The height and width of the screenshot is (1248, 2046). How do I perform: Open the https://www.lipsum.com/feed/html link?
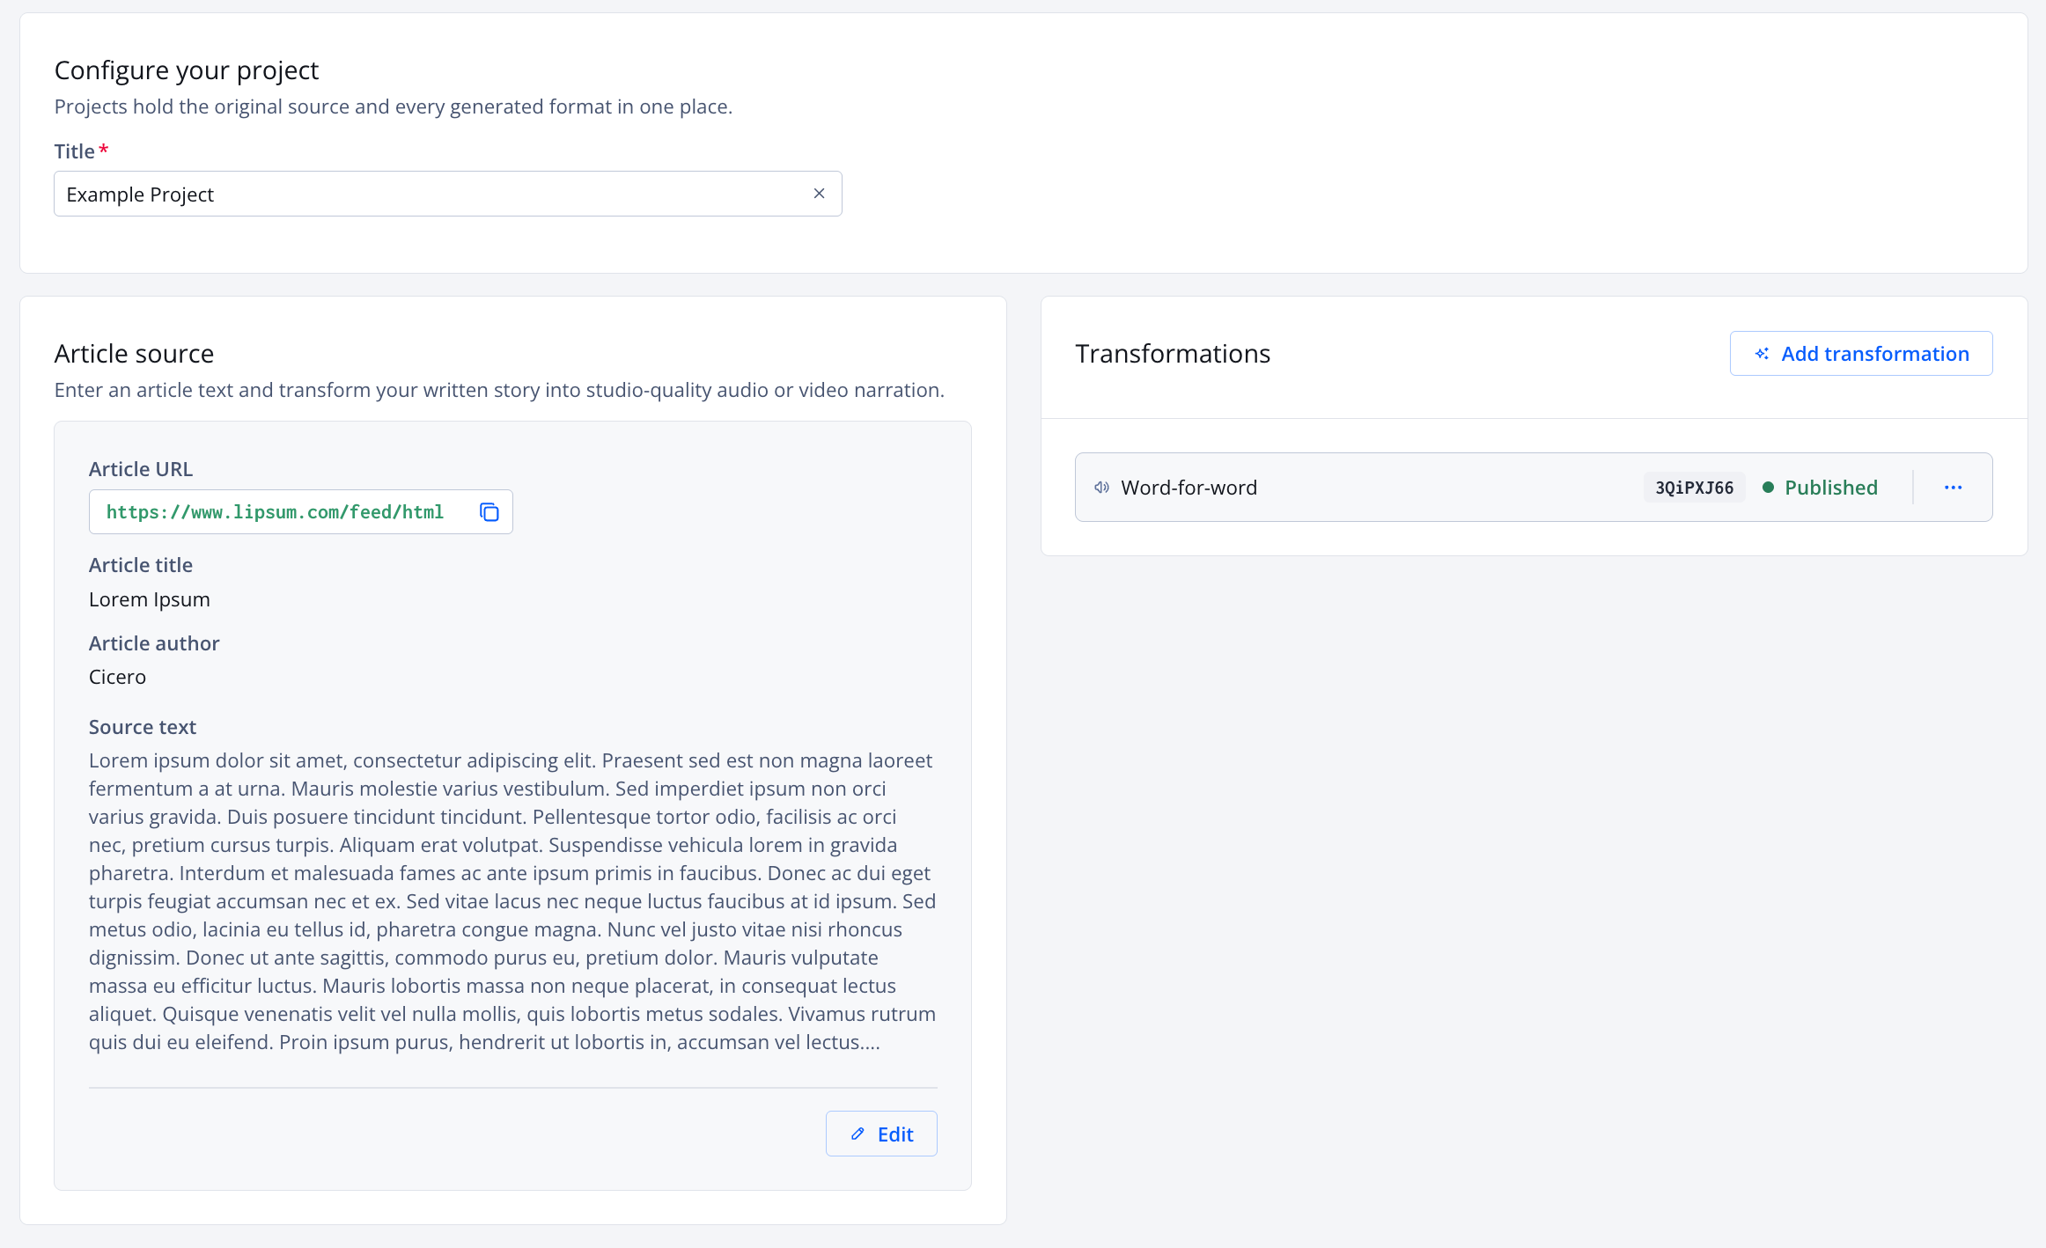(x=276, y=511)
